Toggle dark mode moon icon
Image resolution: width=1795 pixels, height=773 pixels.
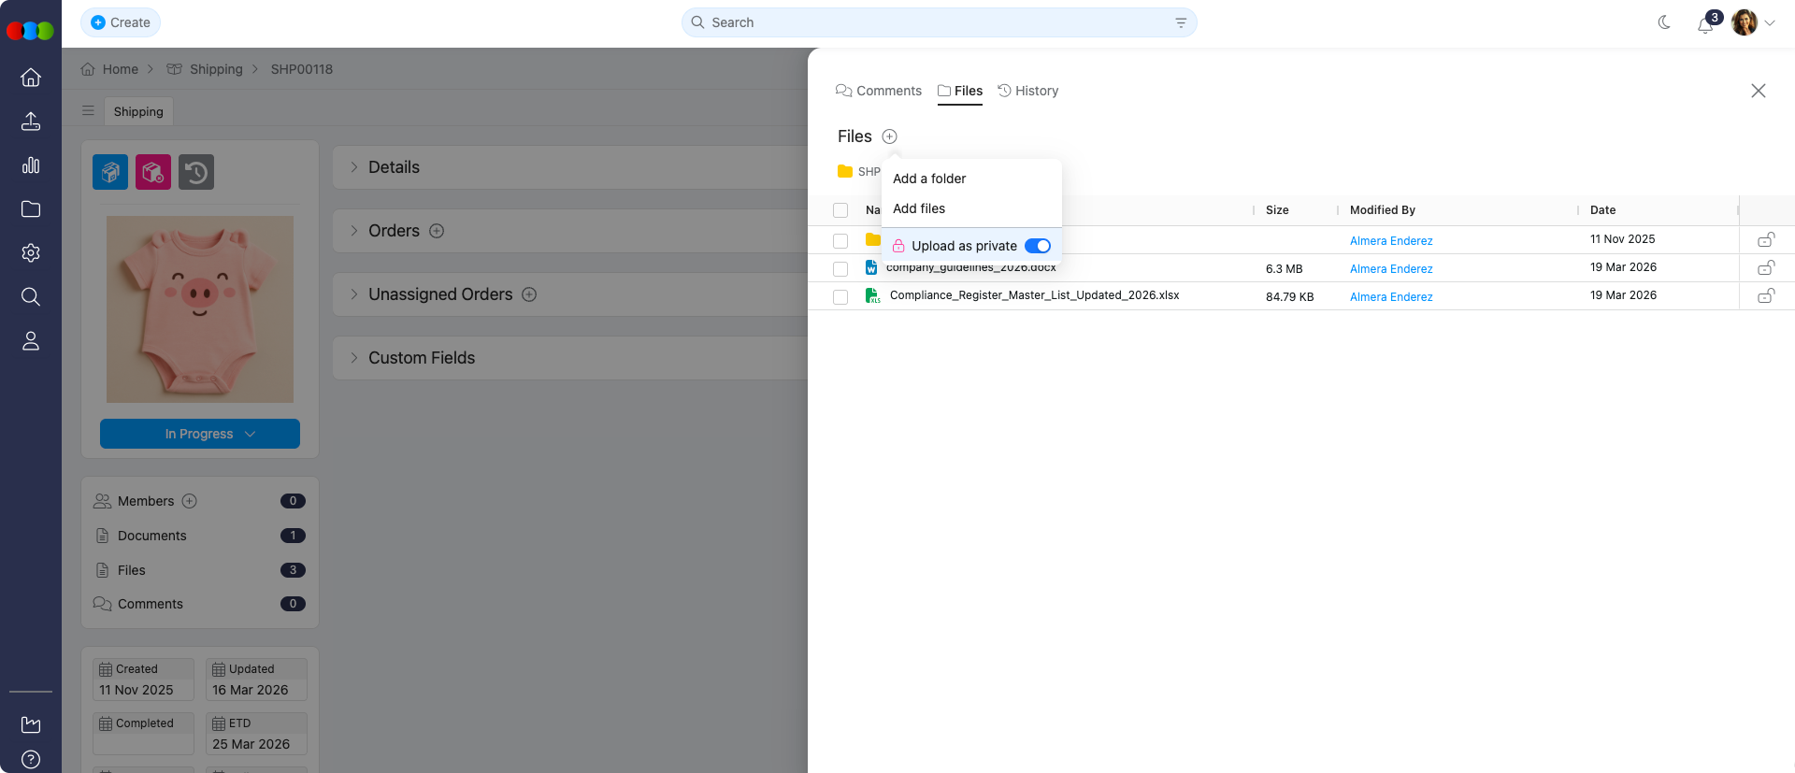tap(1664, 22)
